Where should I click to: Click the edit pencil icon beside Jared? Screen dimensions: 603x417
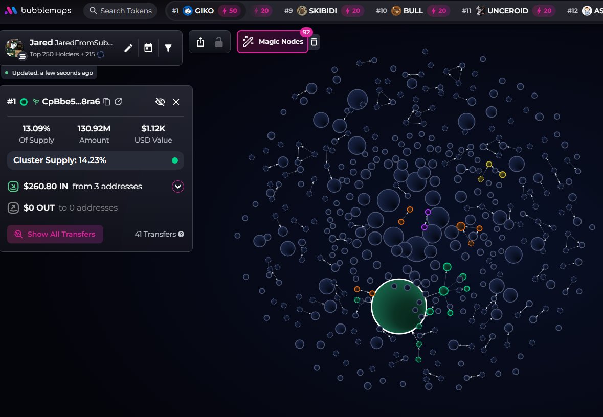tap(128, 48)
